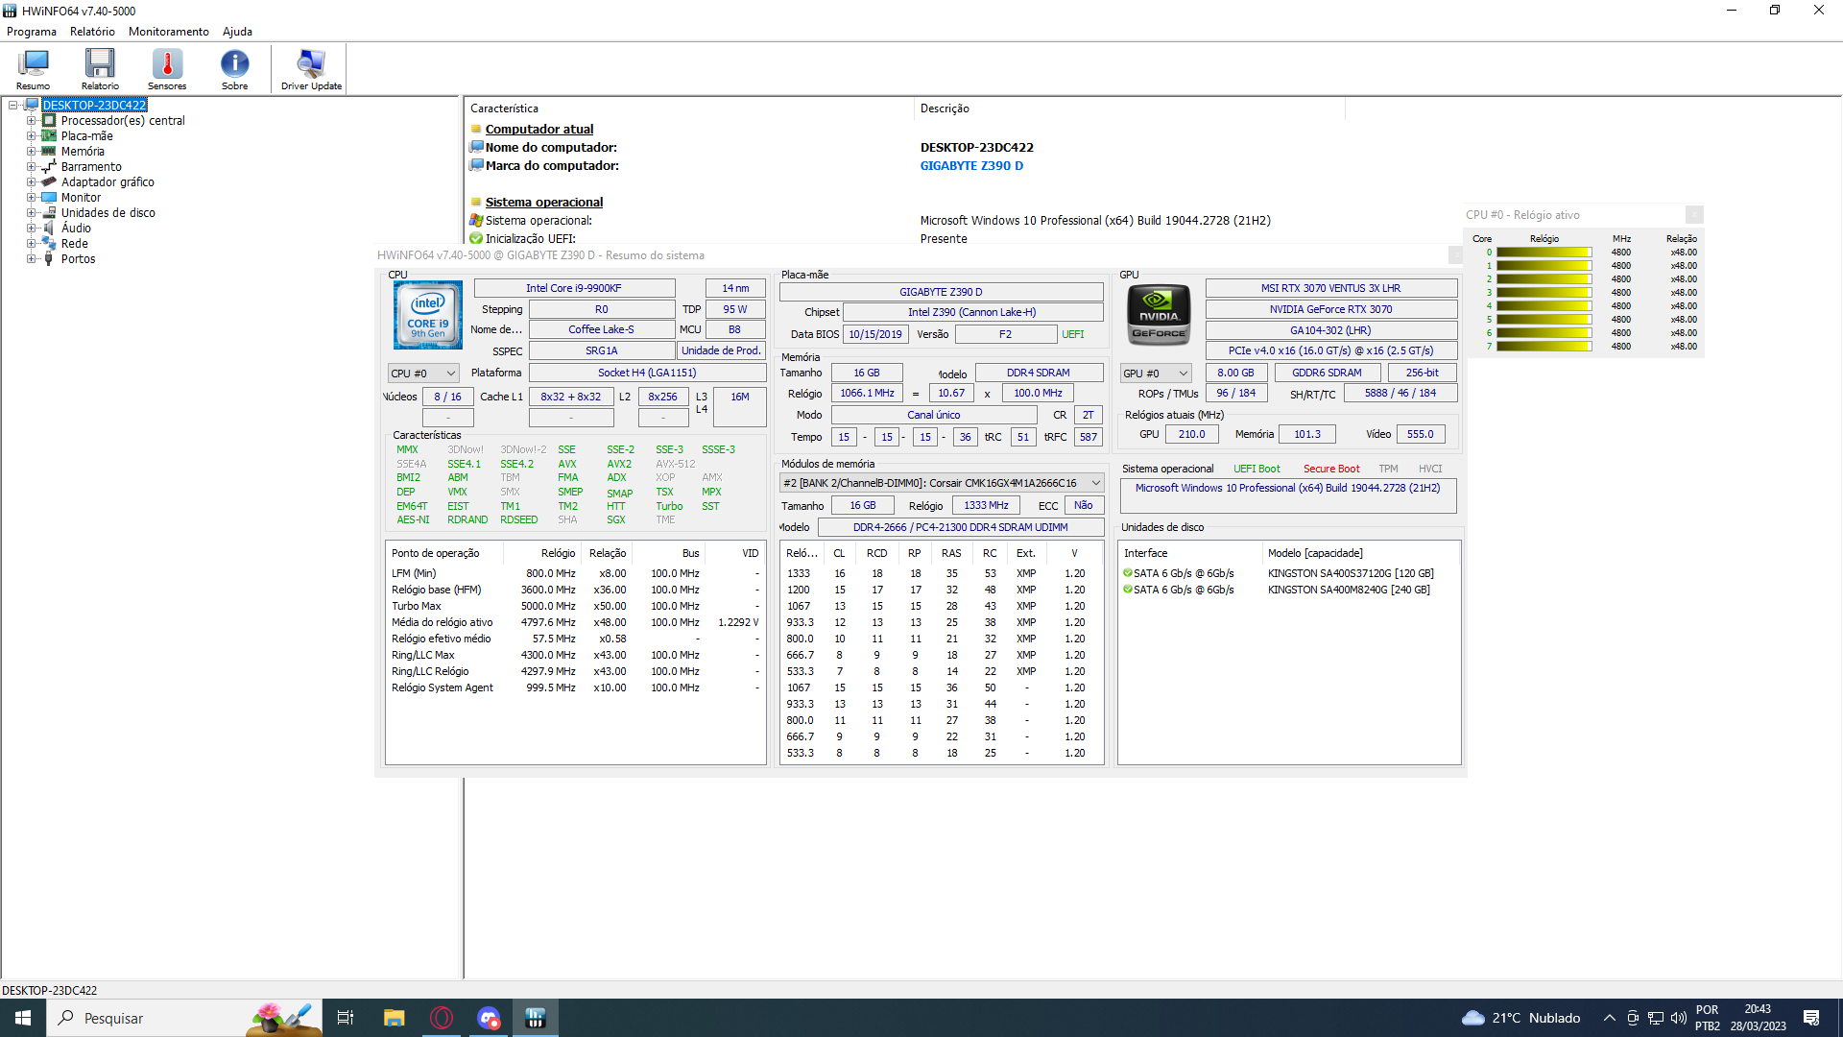Click the volume tray icon
Viewport: 1843px width, 1037px height.
coord(1678,1018)
